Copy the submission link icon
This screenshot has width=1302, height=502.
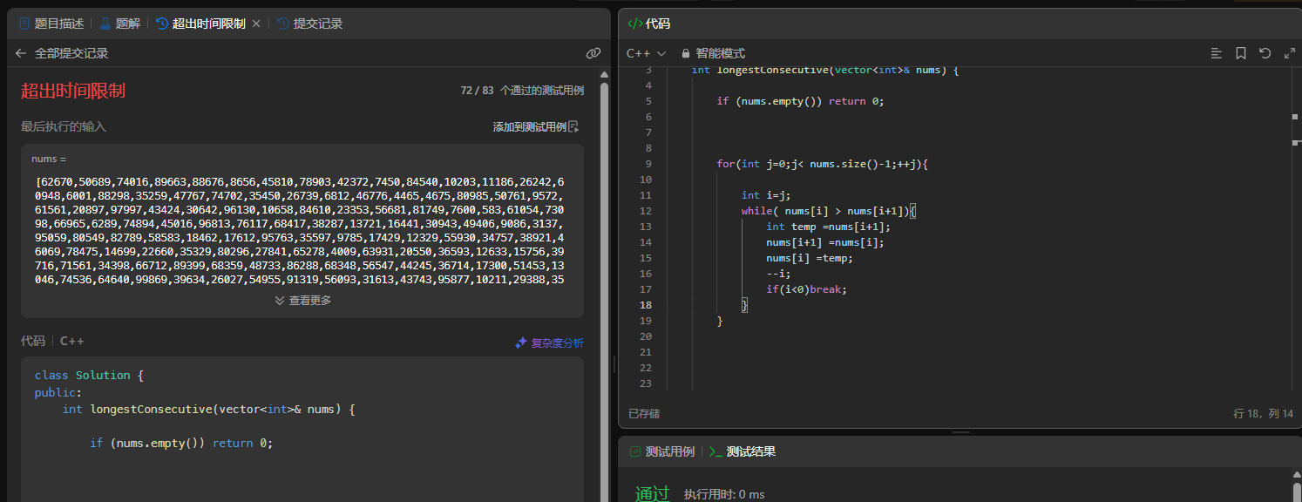coord(593,53)
